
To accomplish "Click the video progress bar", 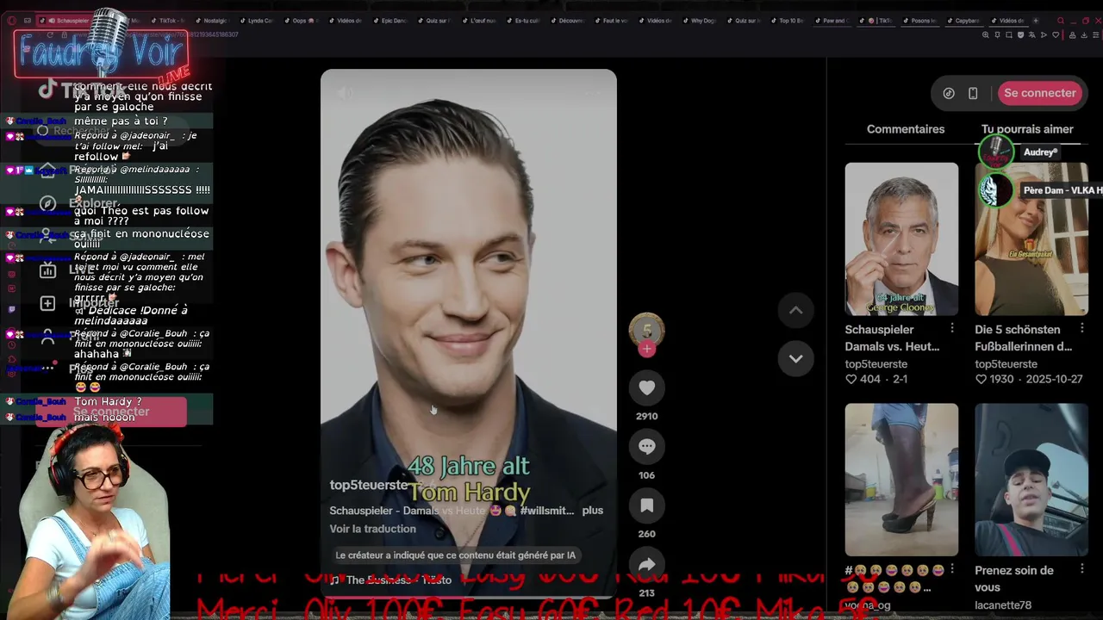I will point(469,596).
